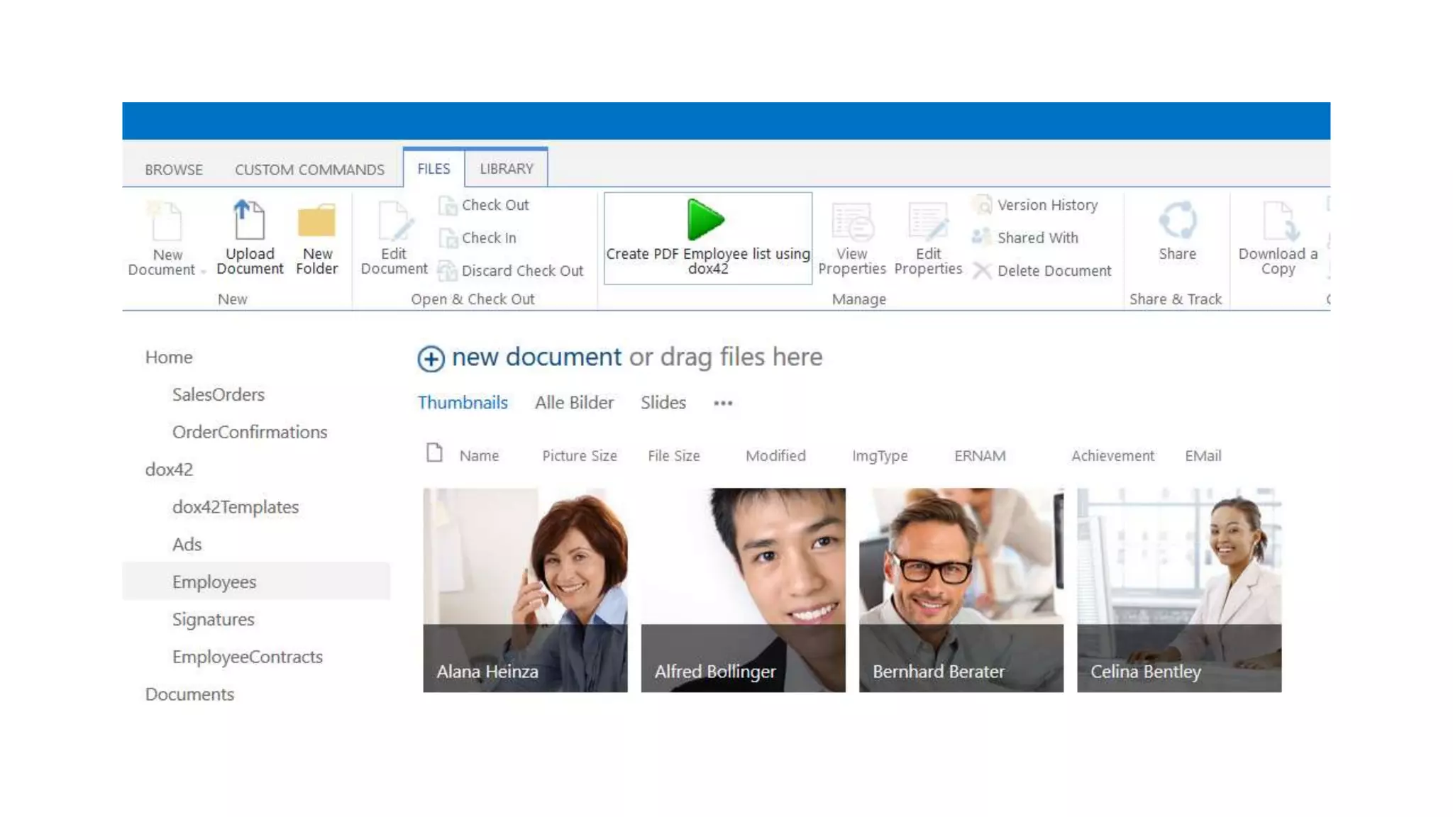The height and width of the screenshot is (817, 1453).
Task: Click the Delete Document icon
Action: [982, 271]
